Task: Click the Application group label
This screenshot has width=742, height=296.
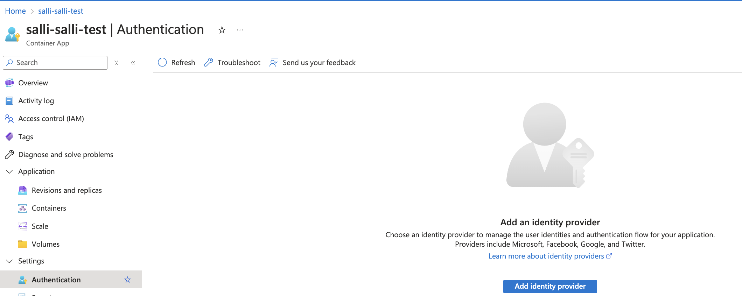Action: click(36, 171)
